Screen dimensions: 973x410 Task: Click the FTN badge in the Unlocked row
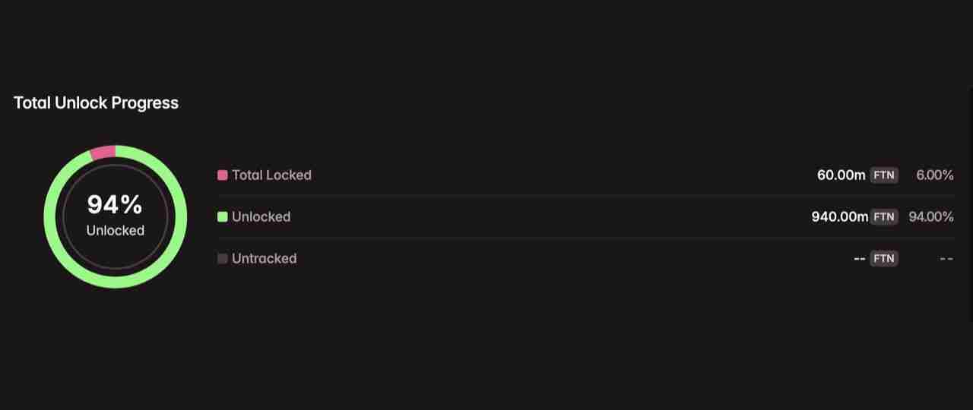[884, 217]
